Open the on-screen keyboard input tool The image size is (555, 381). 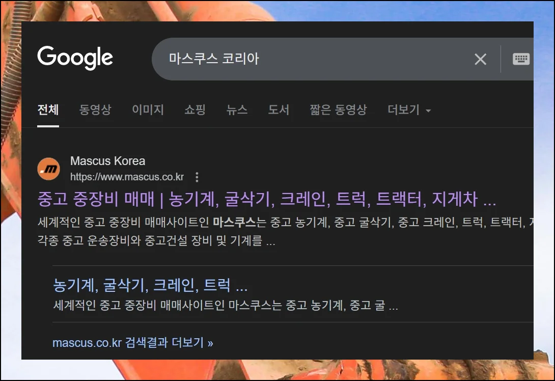pos(521,59)
